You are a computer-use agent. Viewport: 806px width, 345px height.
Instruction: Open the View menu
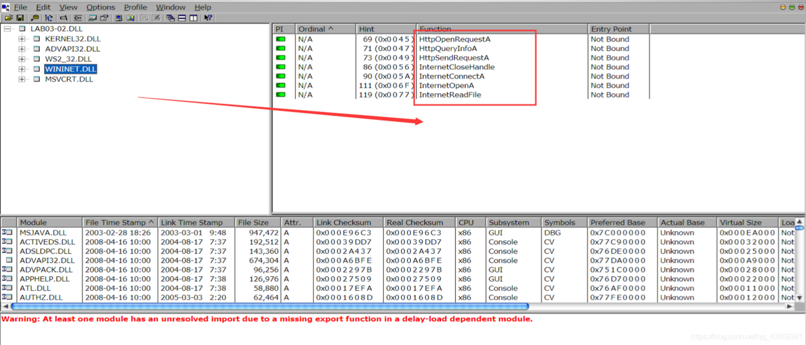pos(68,7)
